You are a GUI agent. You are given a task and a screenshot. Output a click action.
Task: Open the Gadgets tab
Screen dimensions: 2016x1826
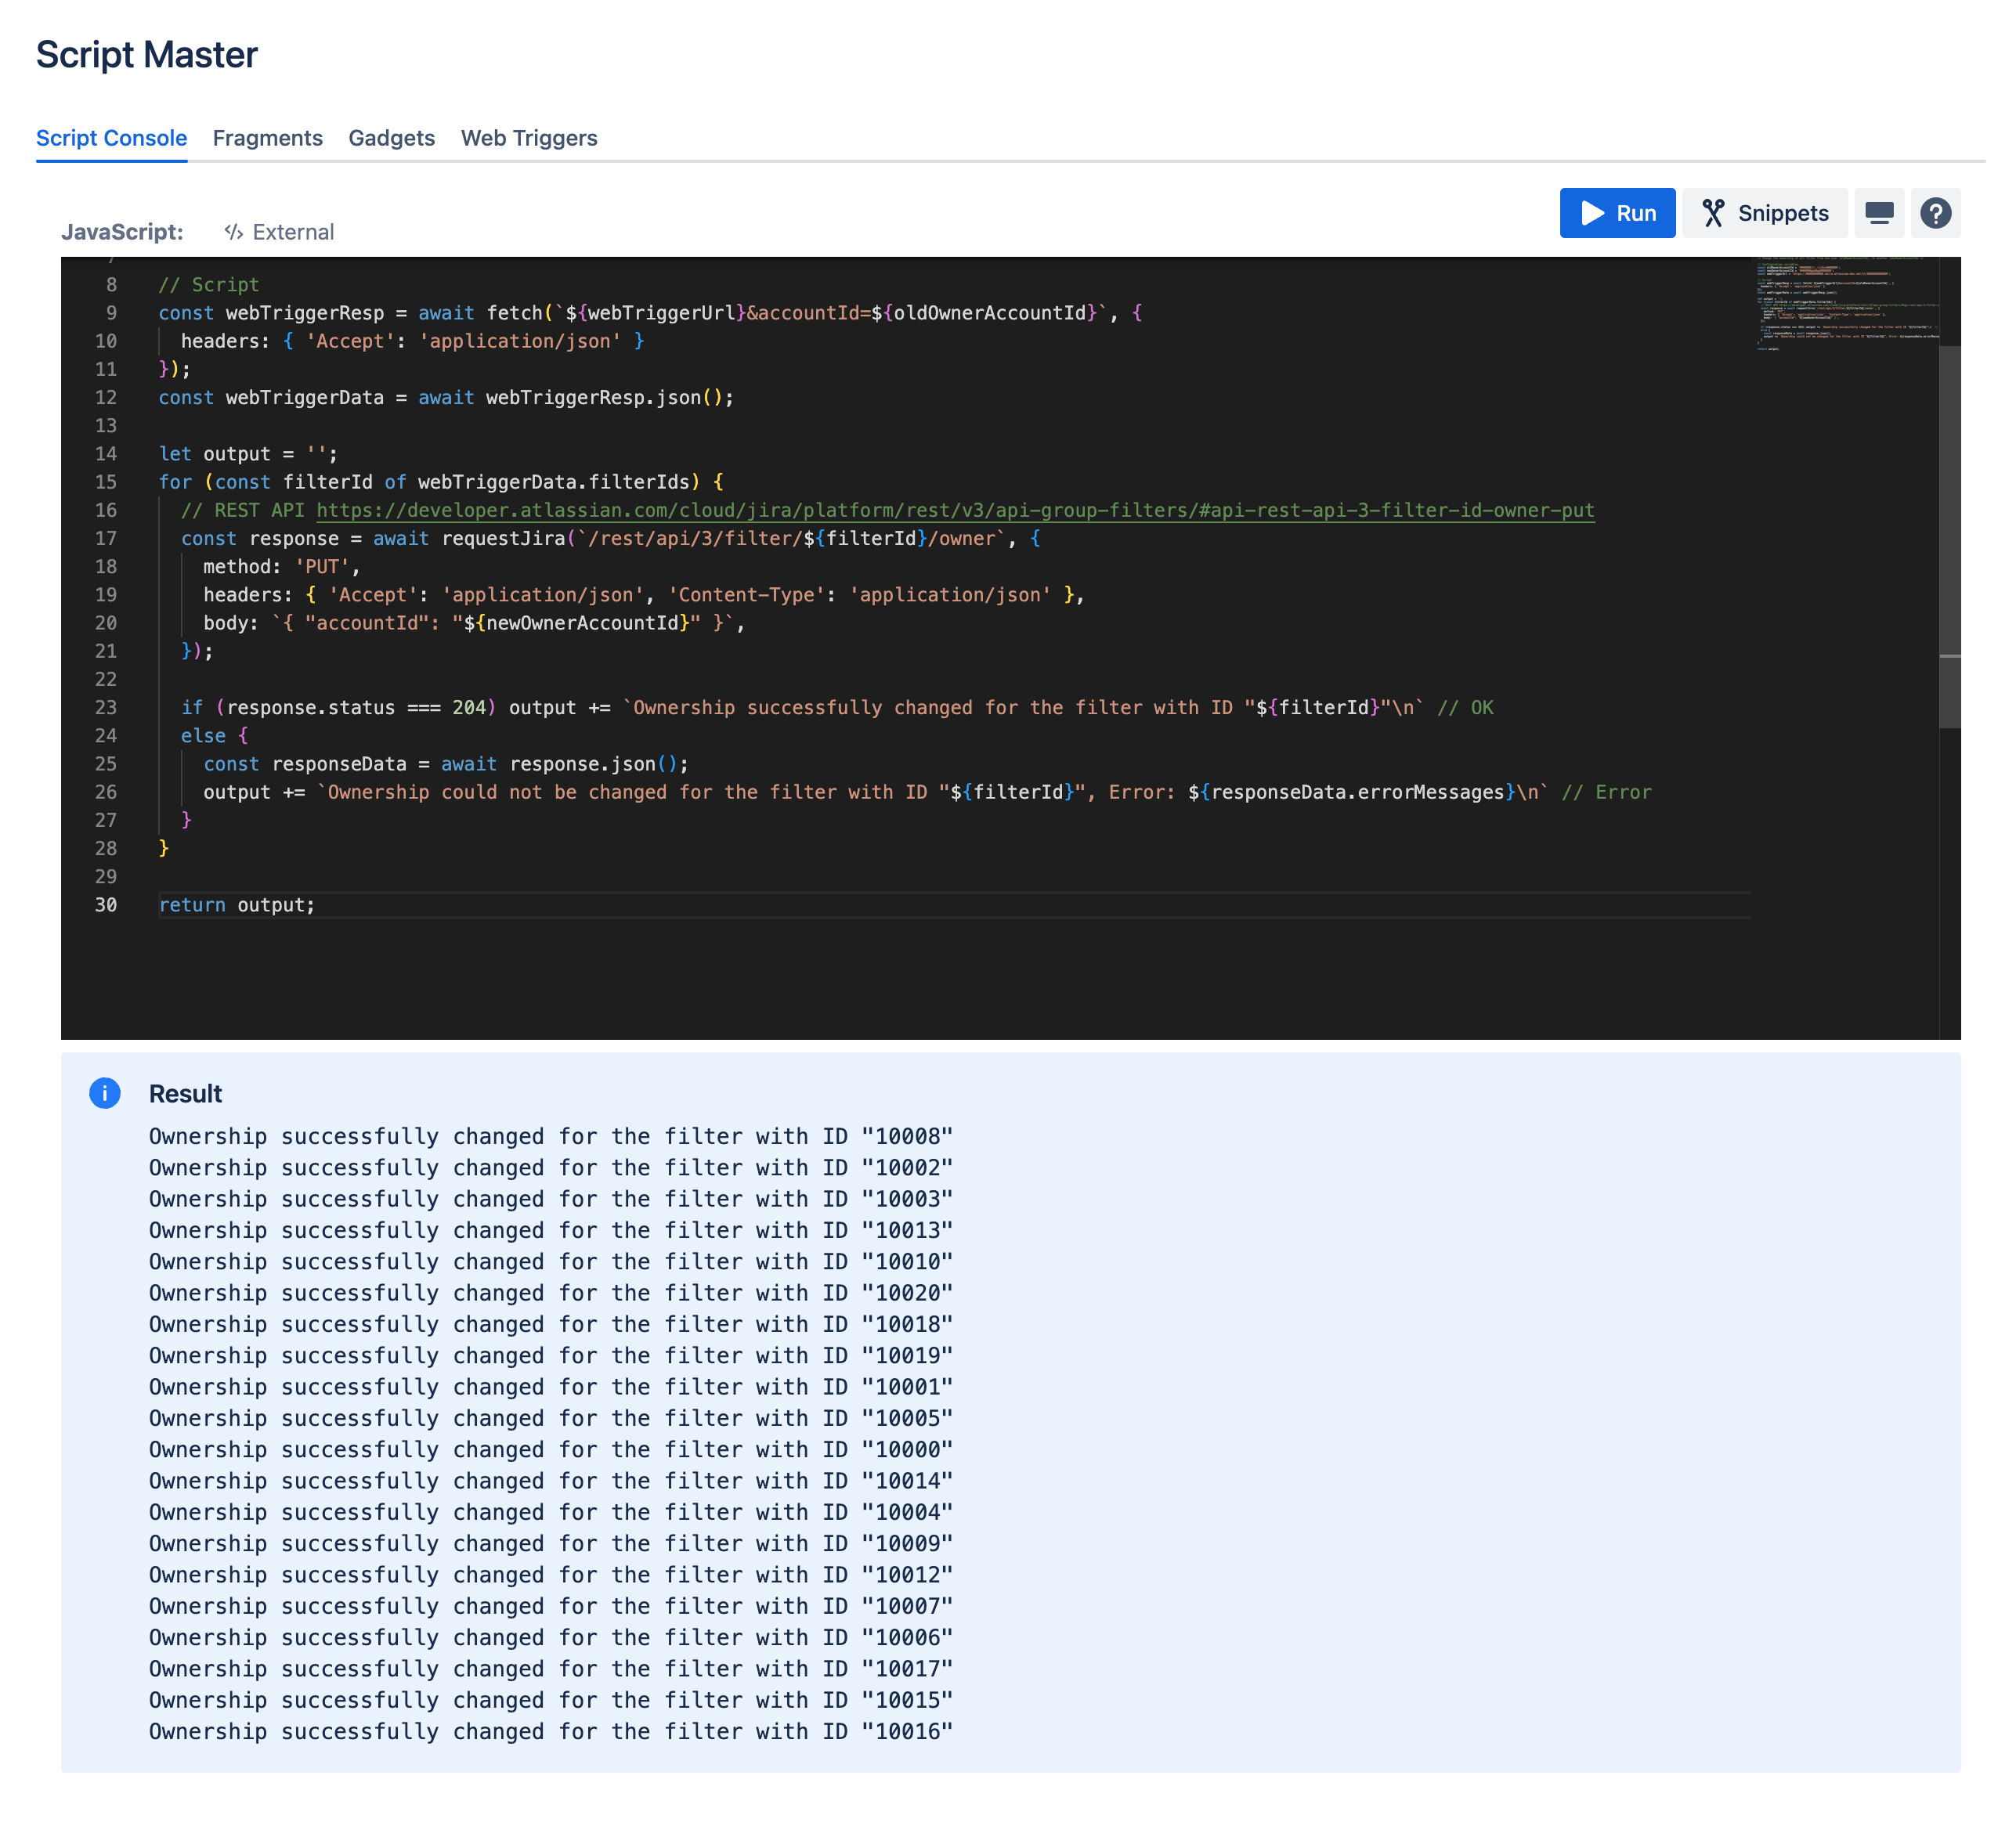pos(391,138)
